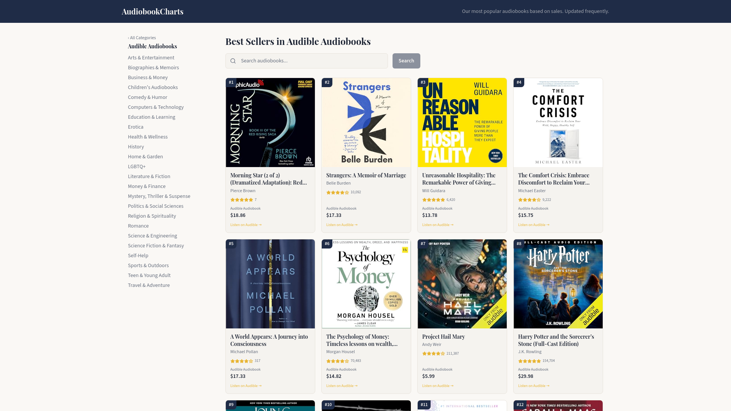This screenshot has height=411, width=731.
Task: Select Home & Garden category
Action: tap(145, 156)
